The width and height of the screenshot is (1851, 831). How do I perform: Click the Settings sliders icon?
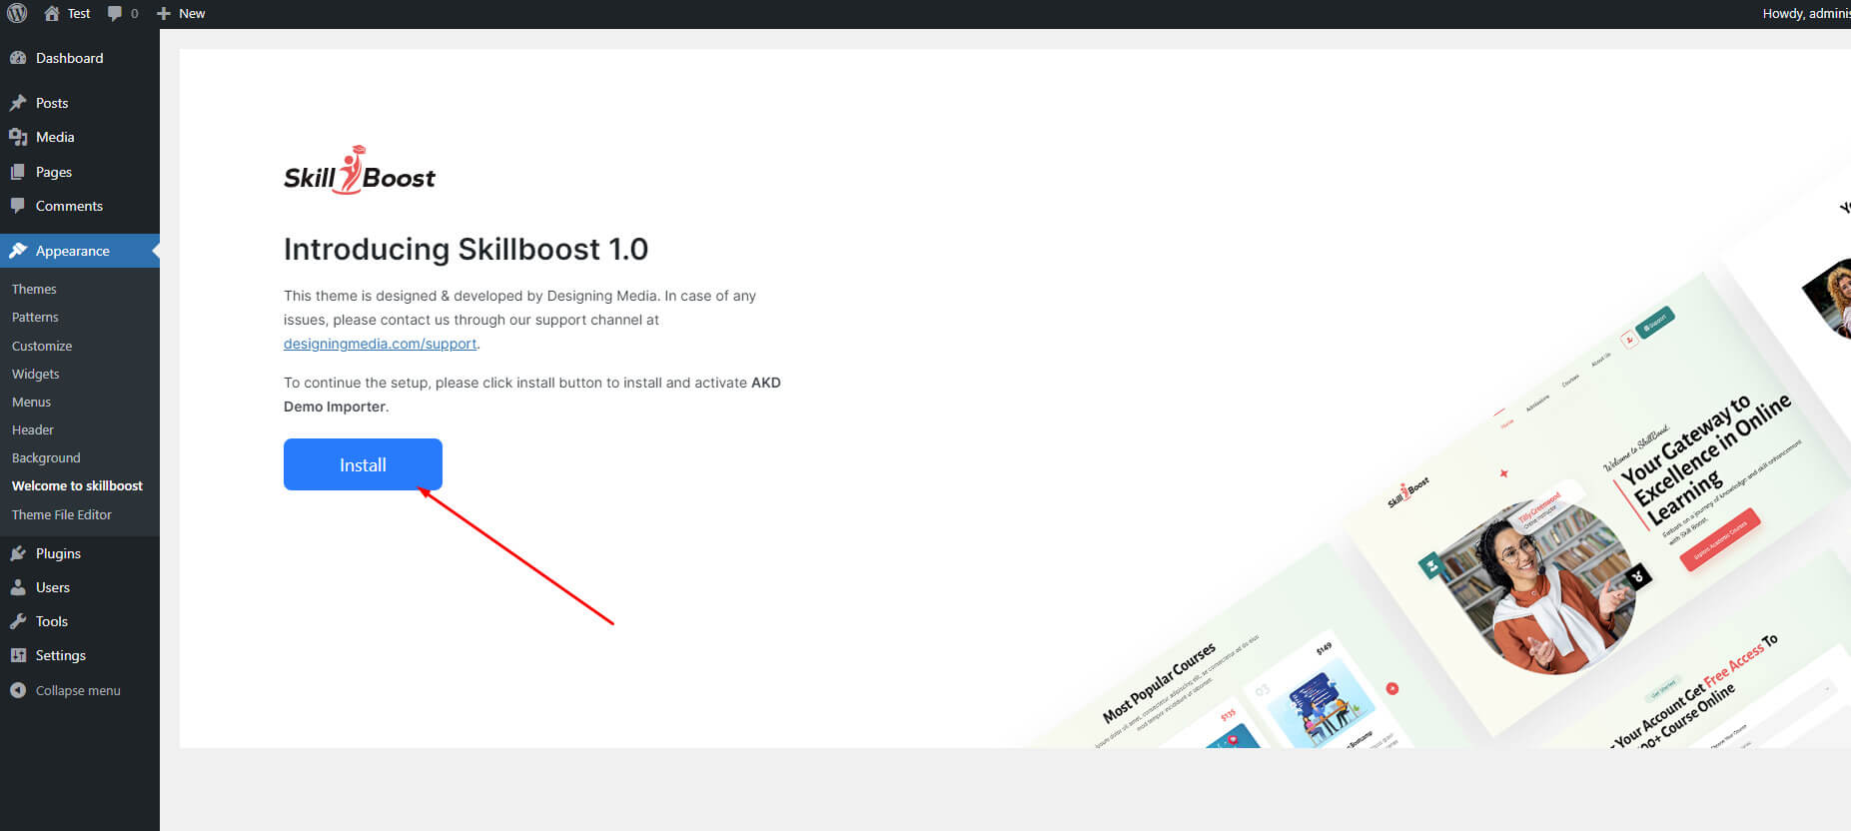18,655
